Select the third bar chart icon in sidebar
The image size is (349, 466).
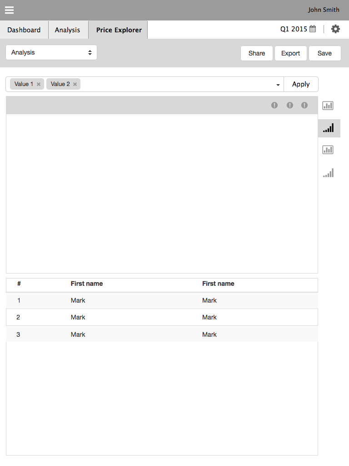(328, 150)
